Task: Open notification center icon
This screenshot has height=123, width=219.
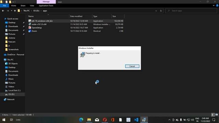Action: [214, 120]
